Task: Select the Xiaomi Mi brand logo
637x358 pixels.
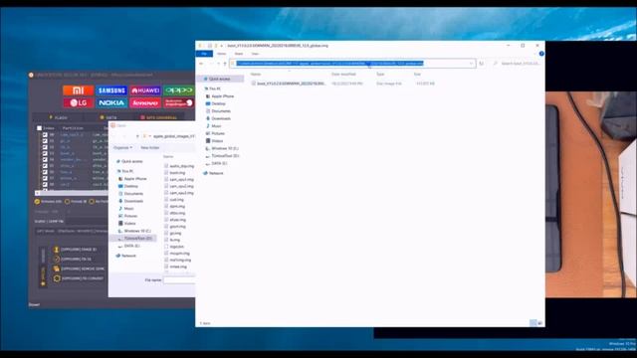Action: 78,90
